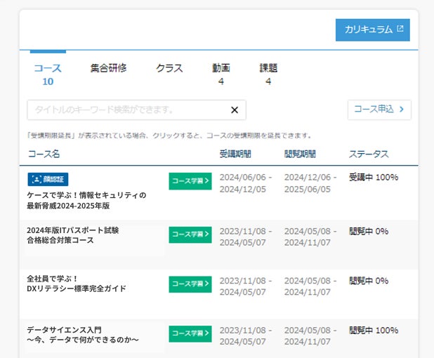This screenshot has height=358, width=434.
Task: Switch to the コース tab
Action: pos(48,74)
